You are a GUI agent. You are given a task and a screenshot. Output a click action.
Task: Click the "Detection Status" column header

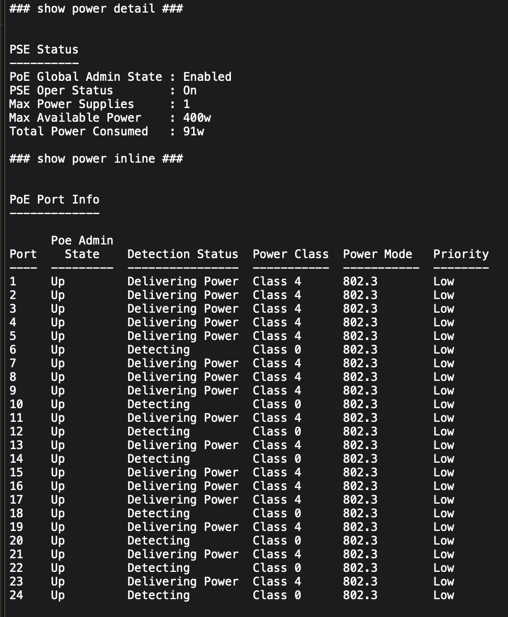183,254
